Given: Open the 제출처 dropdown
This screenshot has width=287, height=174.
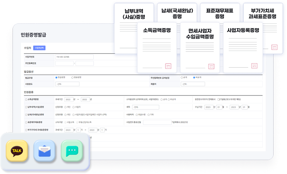Looking at the screenshot, I should [x=193, y=84].
